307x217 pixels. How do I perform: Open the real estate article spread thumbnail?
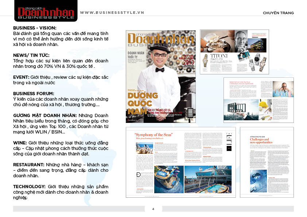click(259, 100)
